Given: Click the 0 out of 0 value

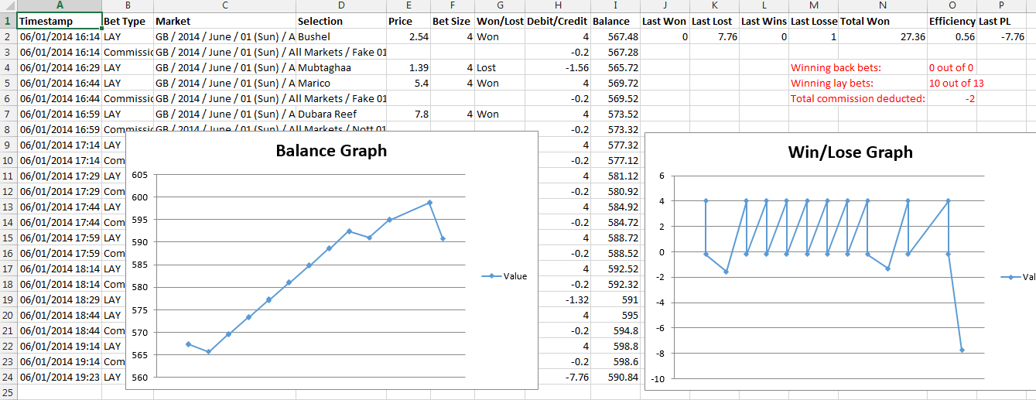Looking at the screenshot, I should pyautogui.click(x=951, y=67).
